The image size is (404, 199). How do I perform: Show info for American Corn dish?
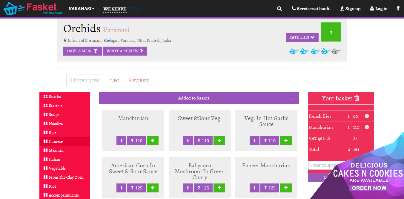coord(121,188)
